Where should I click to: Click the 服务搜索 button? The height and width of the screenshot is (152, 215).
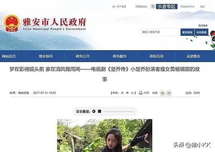(187, 32)
